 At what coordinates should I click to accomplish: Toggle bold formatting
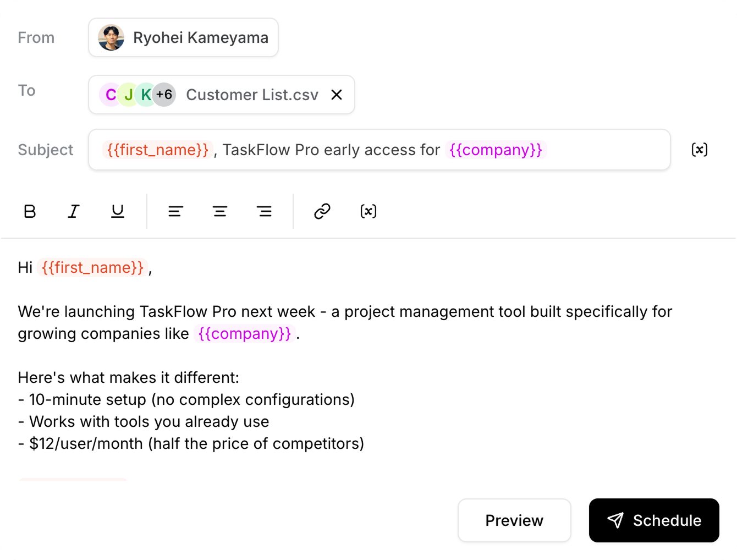(30, 211)
